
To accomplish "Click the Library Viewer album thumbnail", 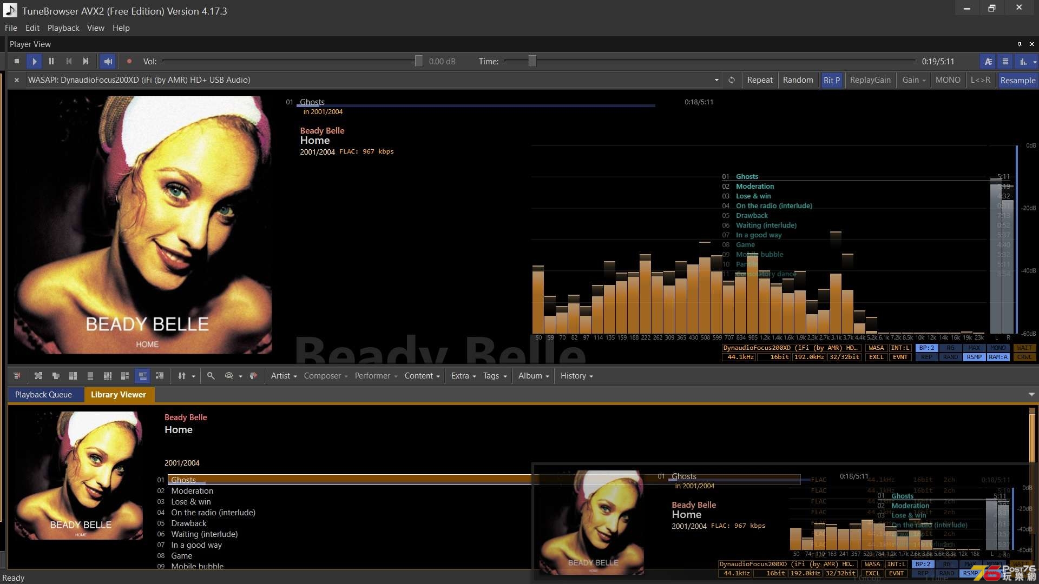I will point(79,475).
